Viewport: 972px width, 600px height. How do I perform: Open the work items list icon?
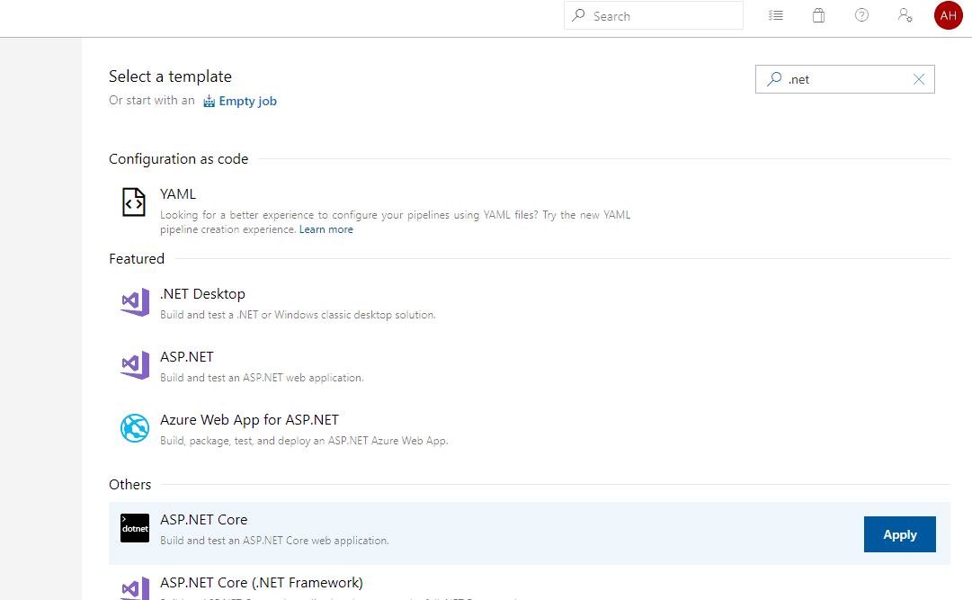(x=775, y=15)
